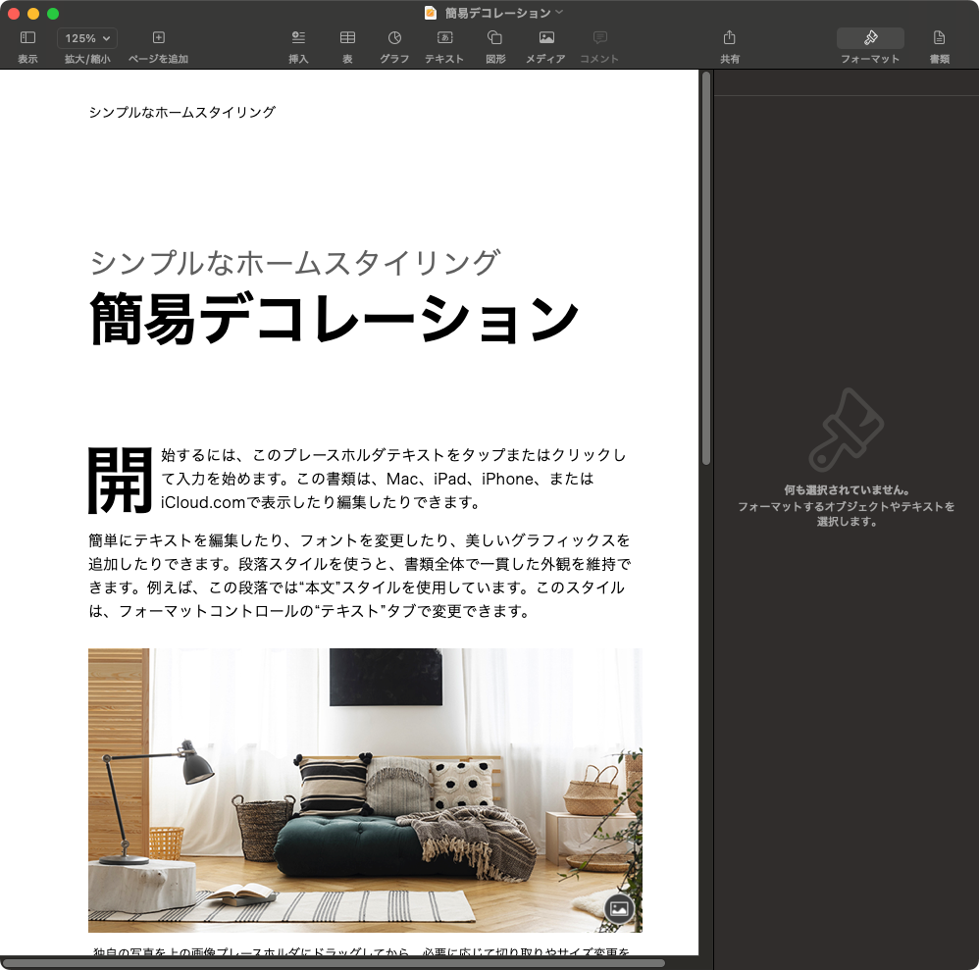The width and height of the screenshot is (979, 970).
Task: Click the 表 (Table) toolbar icon
Action: click(x=347, y=38)
